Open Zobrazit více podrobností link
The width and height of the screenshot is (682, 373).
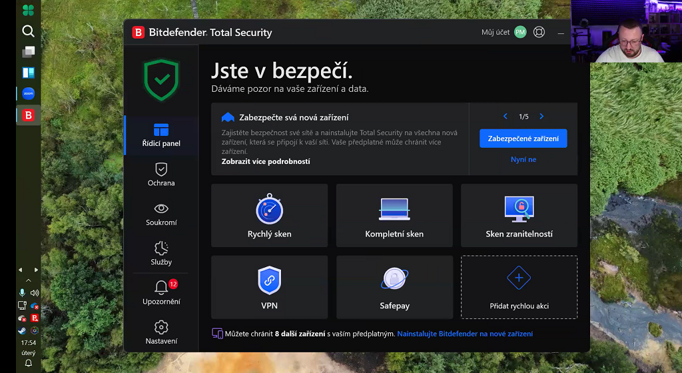266,161
